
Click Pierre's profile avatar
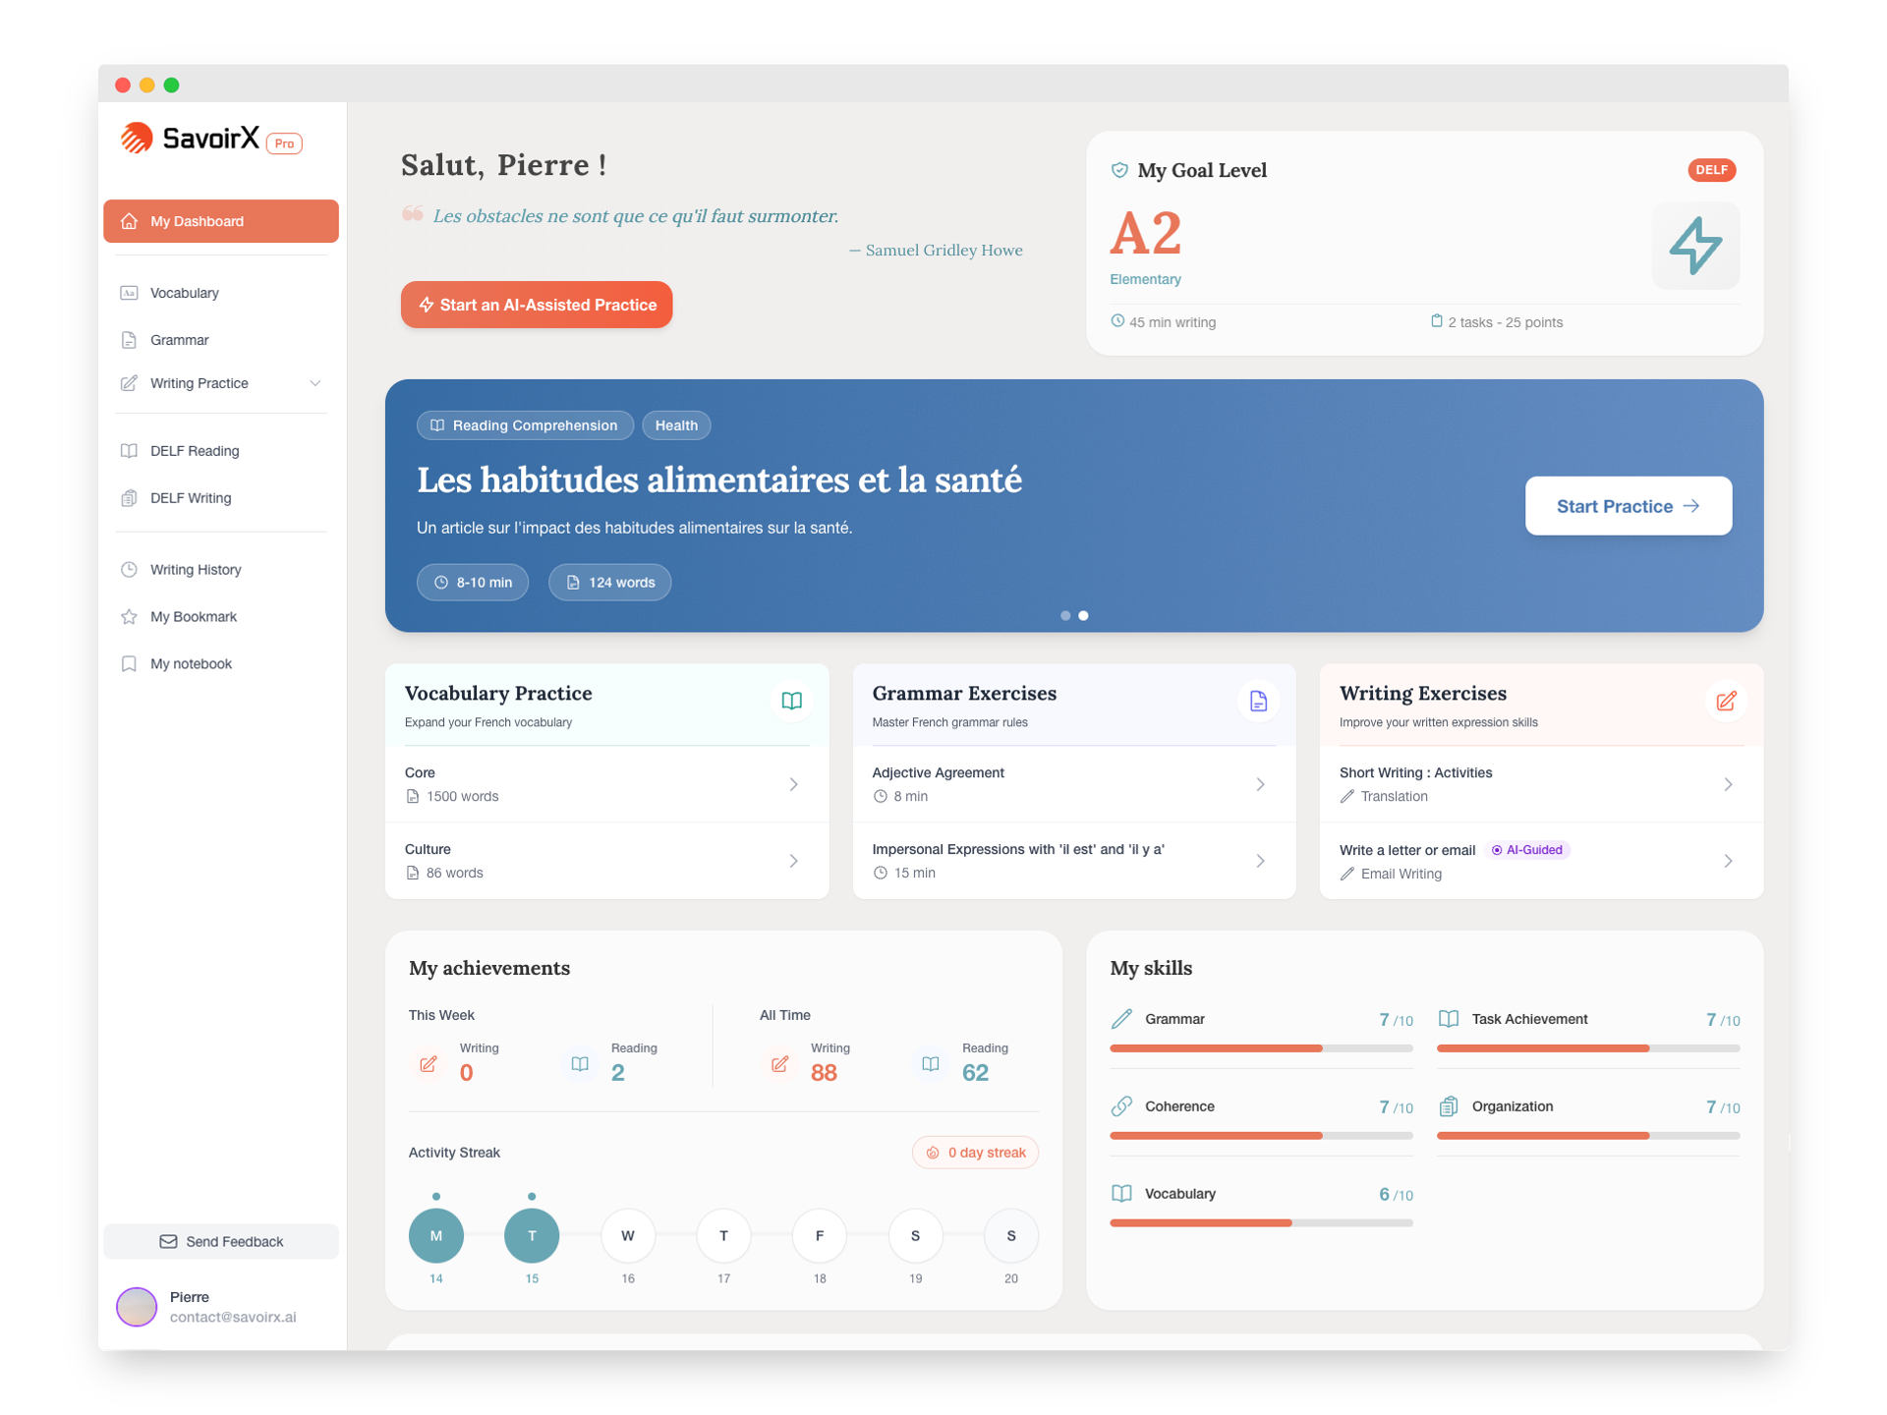pos(137,1307)
